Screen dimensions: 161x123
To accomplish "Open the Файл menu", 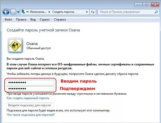I will pos(8,20).
